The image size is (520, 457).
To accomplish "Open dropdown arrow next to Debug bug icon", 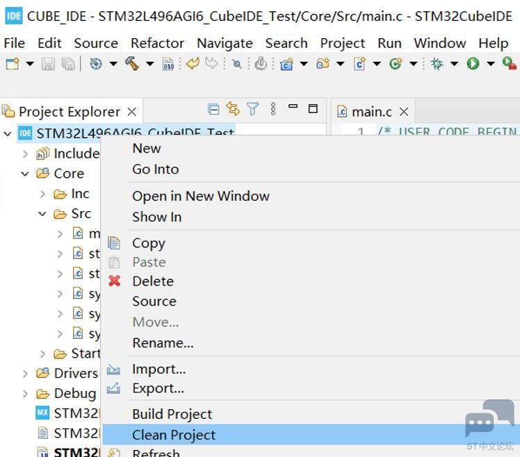I will [455, 64].
